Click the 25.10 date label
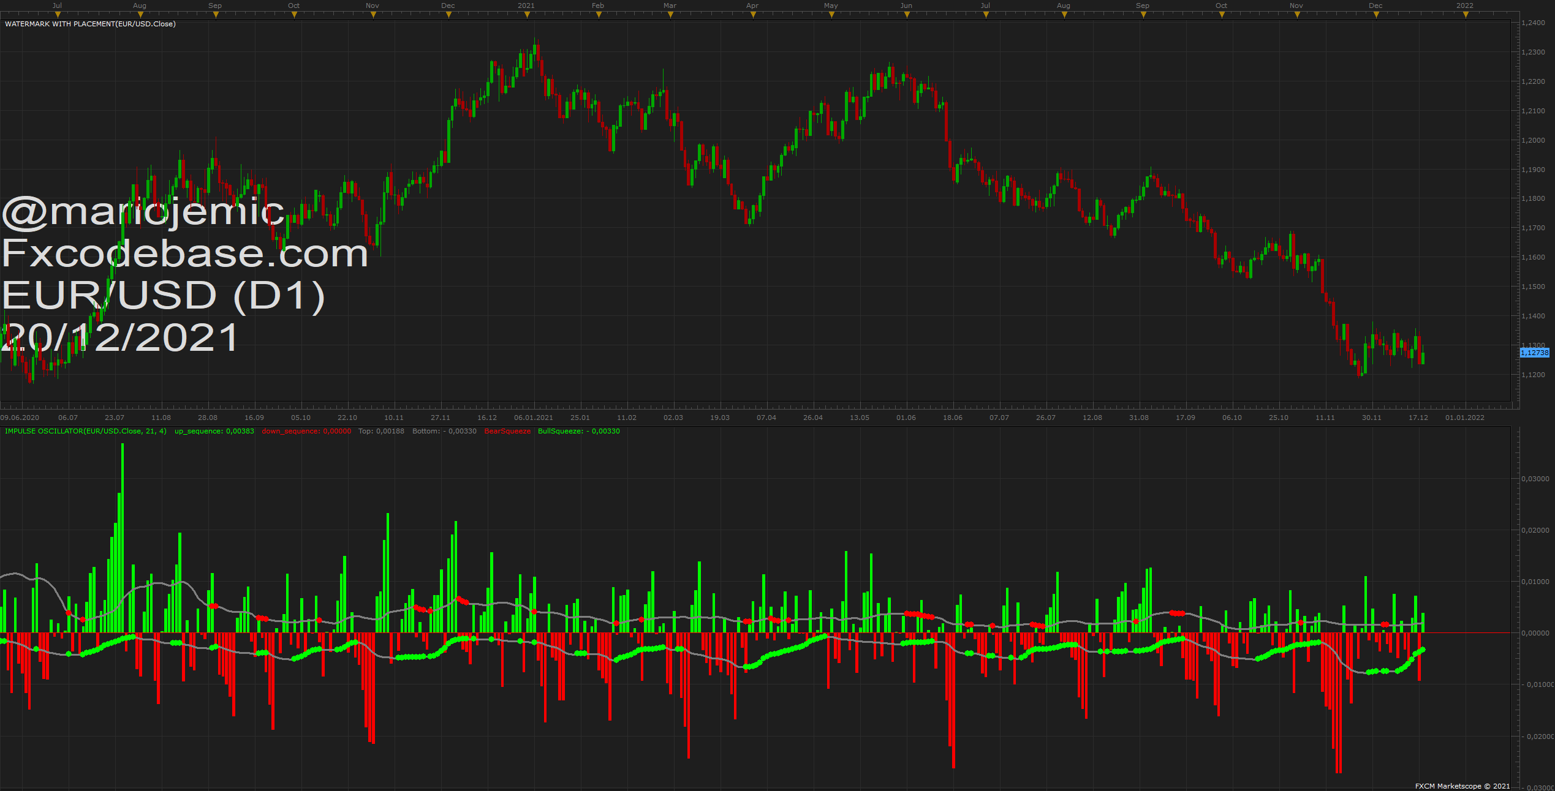The width and height of the screenshot is (1555, 791). (1279, 418)
